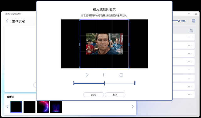The width and height of the screenshot is (201, 118).
Task: Open more options on second list row
Action: coord(190,46)
